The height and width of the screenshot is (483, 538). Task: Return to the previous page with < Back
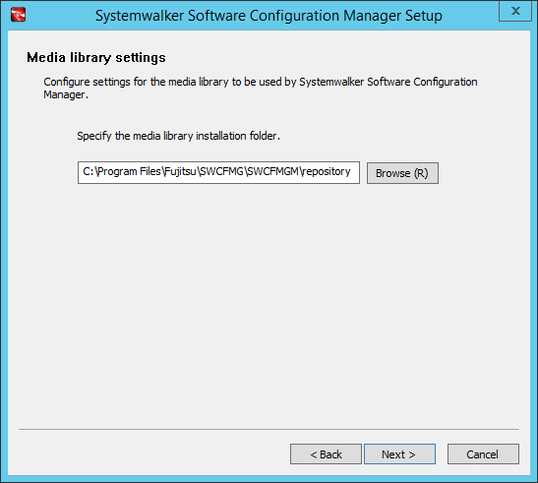pyautogui.click(x=326, y=454)
